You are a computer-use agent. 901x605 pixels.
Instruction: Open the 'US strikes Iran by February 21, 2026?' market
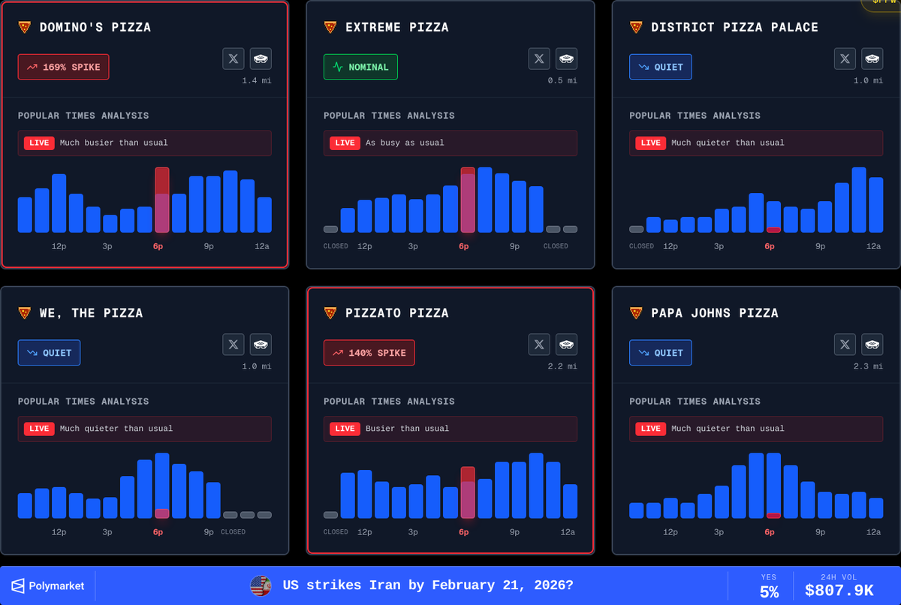[x=429, y=585]
